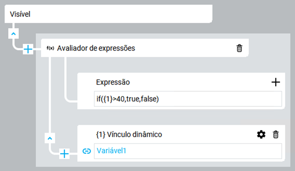Delete the Vínculo dinâmico entry

pyautogui.click(x=275, y=134)
